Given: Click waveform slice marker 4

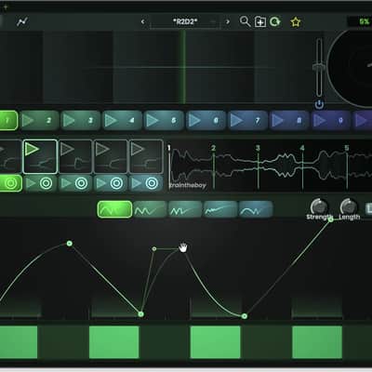Looking at the screenshot, I should 302,148.
